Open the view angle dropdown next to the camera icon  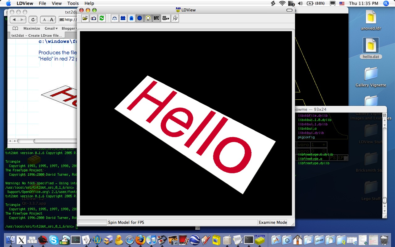tap(168, 19)
